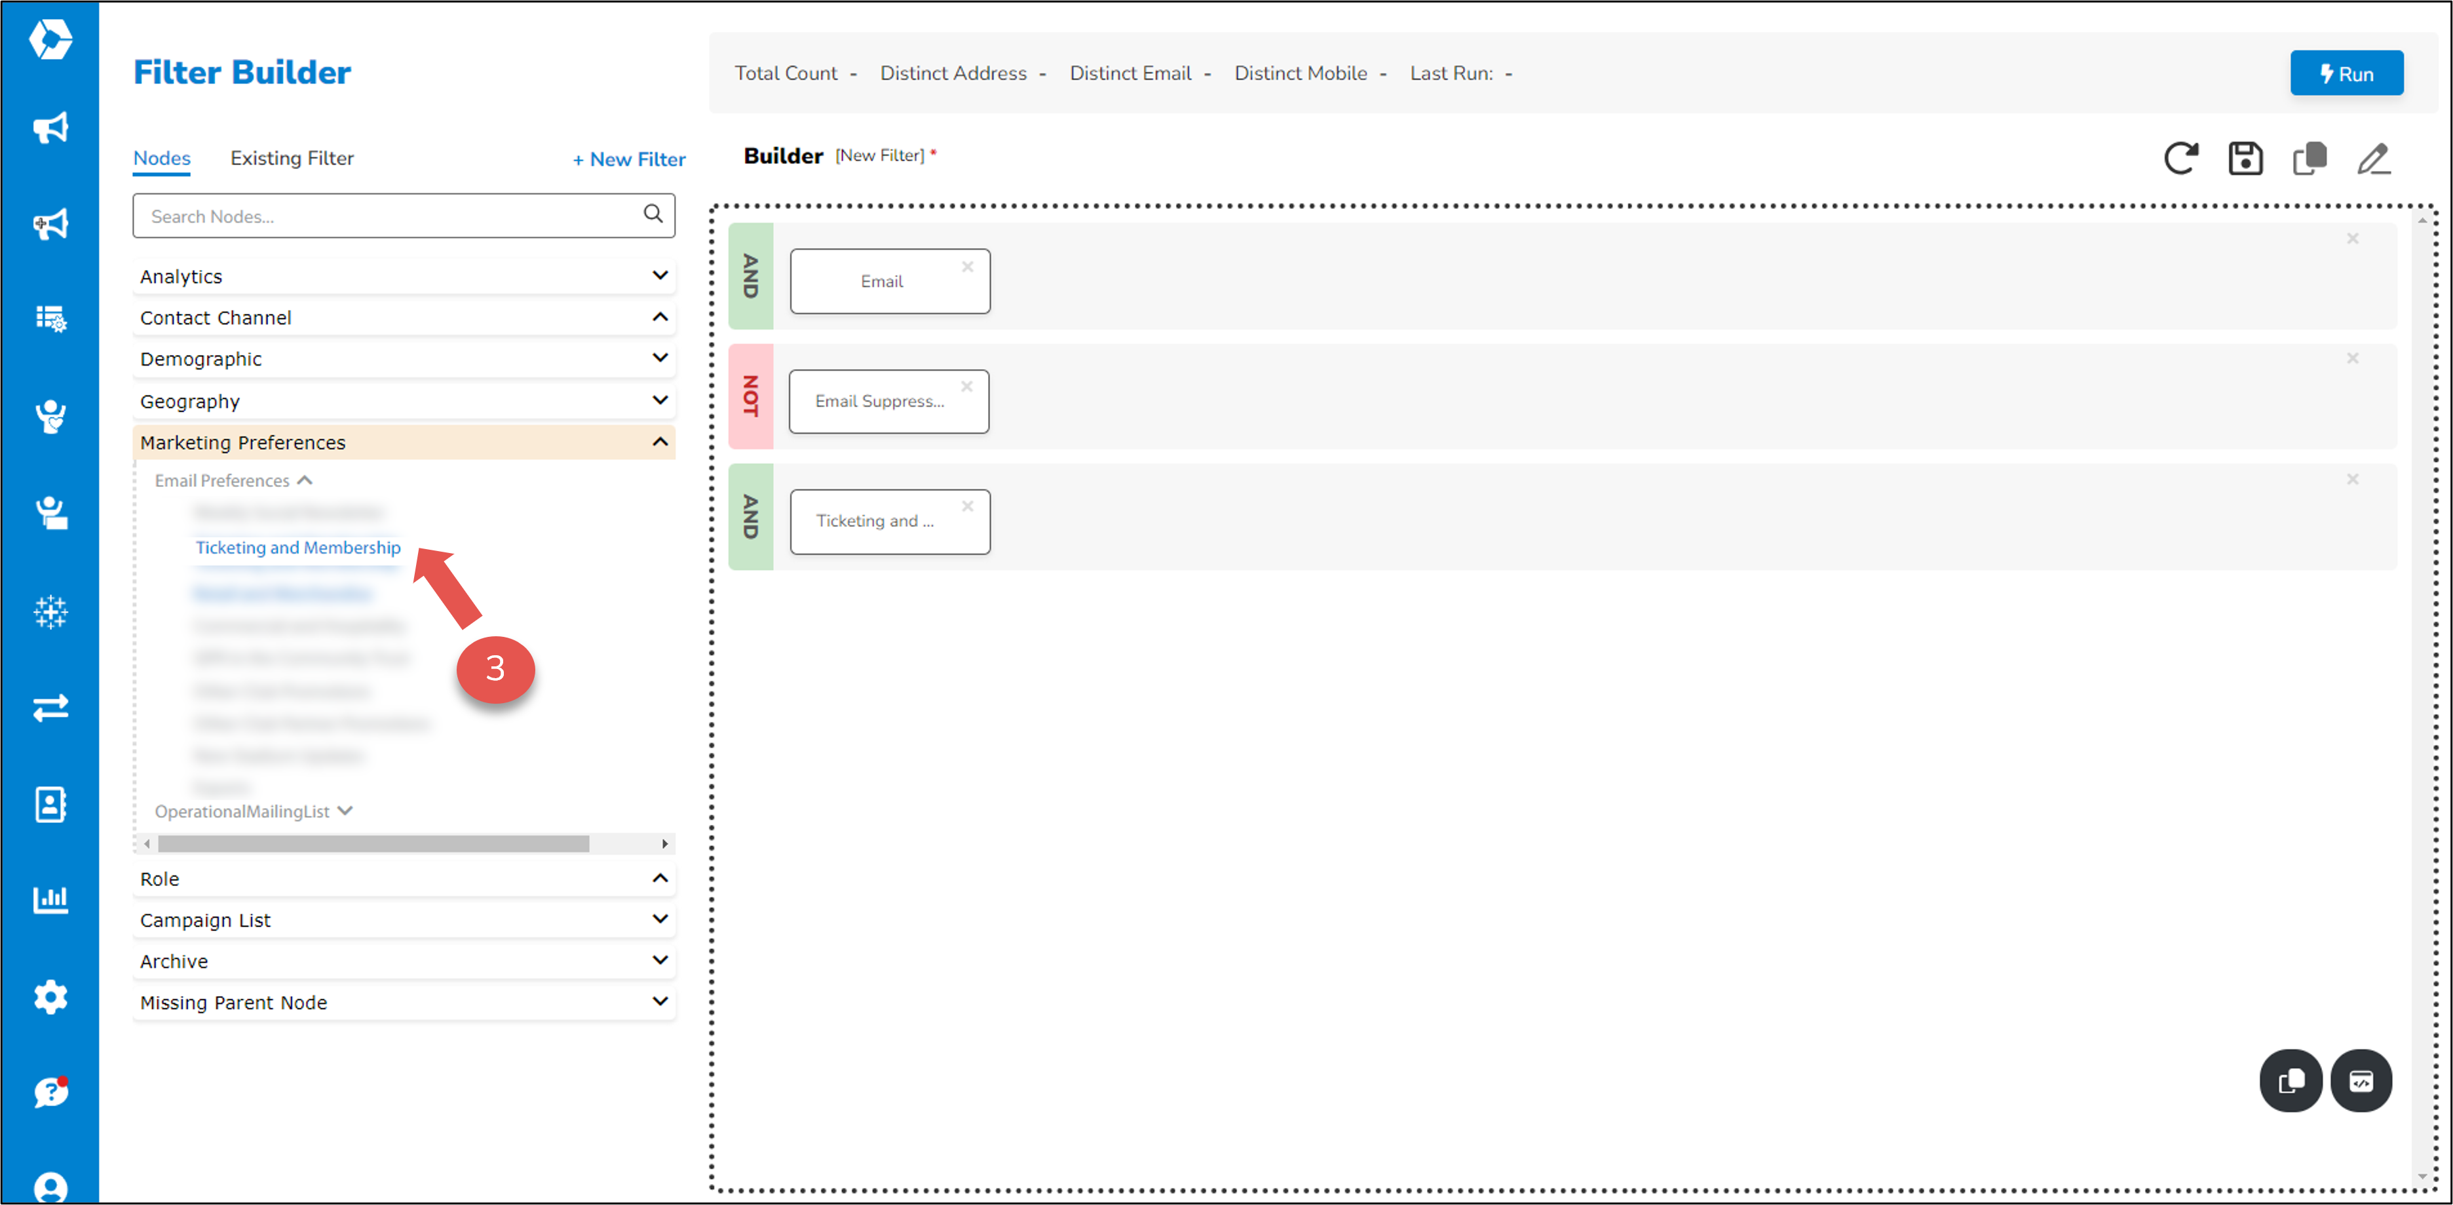This screenshot has width=2453, height=1205.
Task: Switch to the Existing Filter tab
Action: click(x=292, y=158)
